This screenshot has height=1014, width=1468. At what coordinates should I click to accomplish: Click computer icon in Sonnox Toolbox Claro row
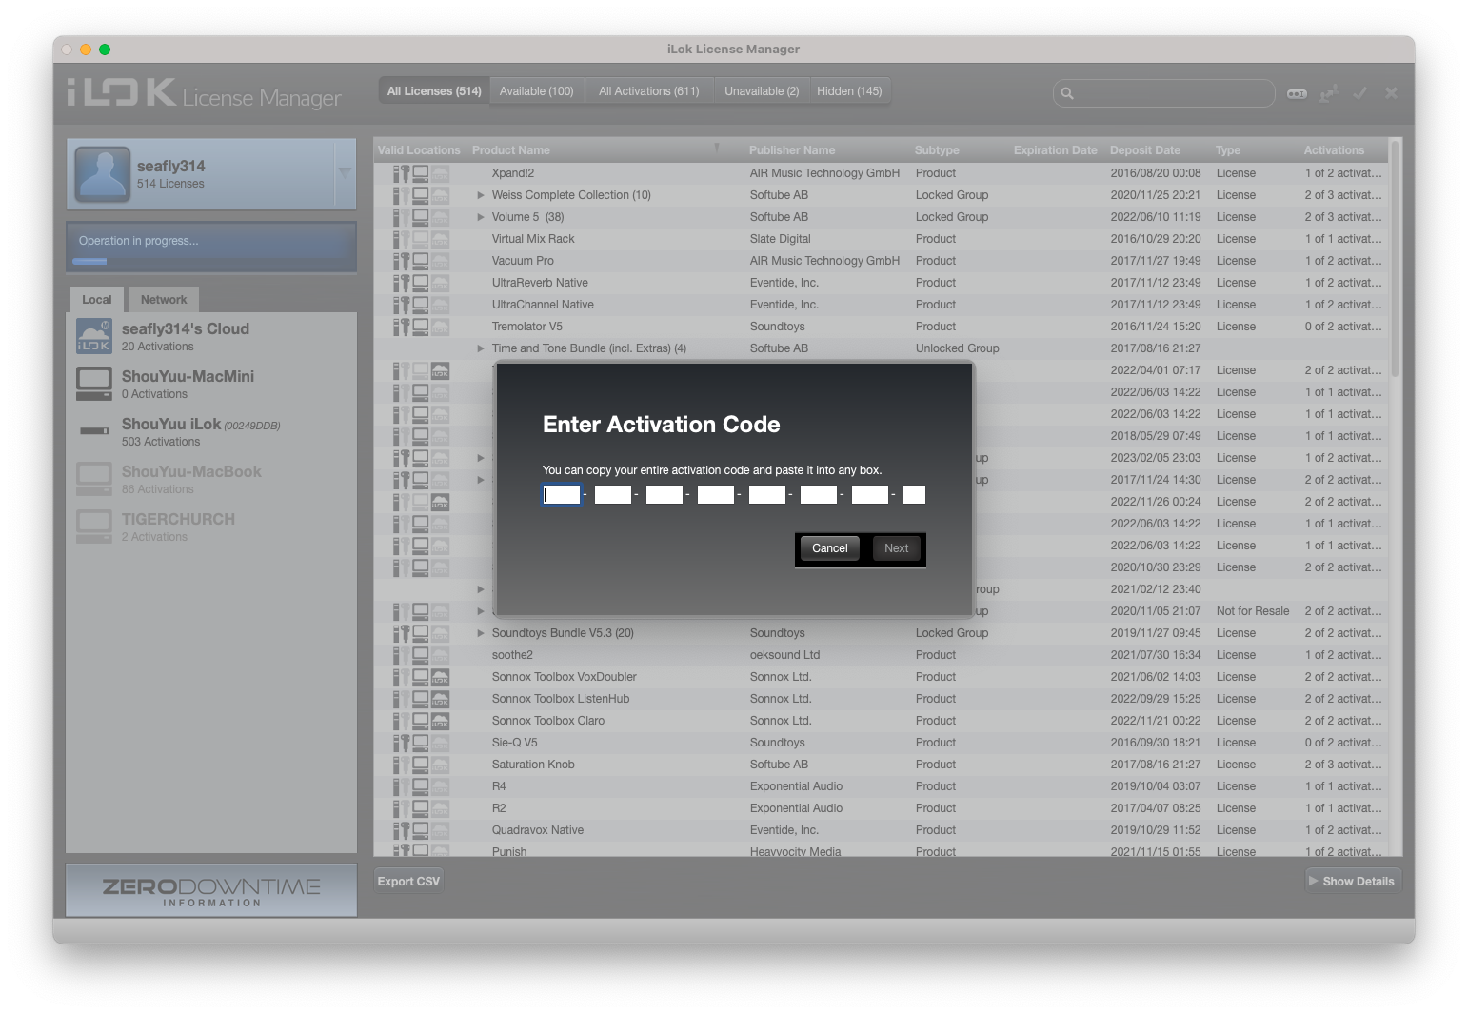420,721
